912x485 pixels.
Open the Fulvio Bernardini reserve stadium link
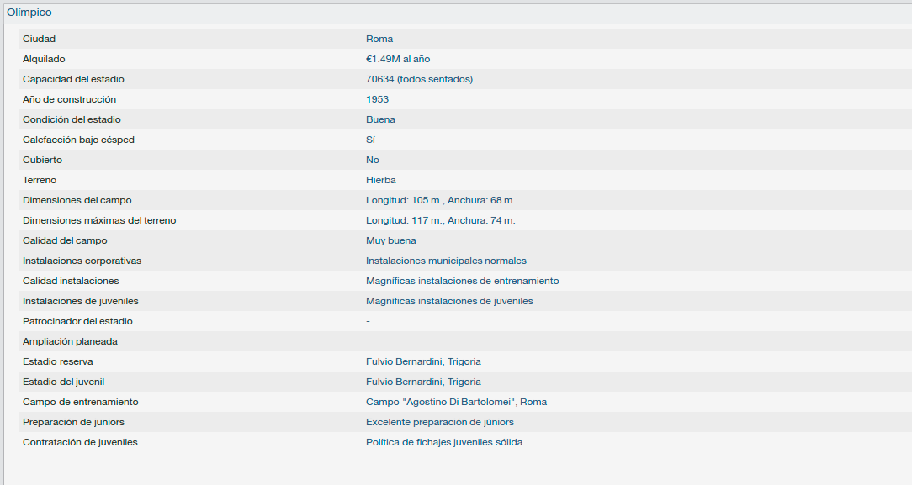pos(423,362)
